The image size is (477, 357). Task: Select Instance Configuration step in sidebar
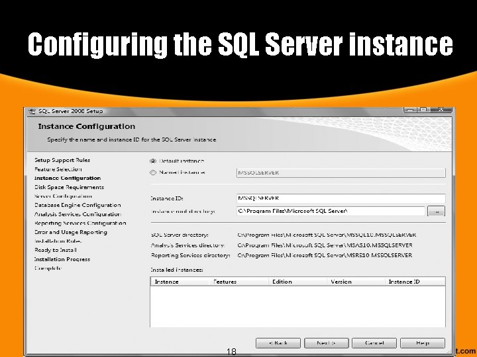tap(67, 178)
